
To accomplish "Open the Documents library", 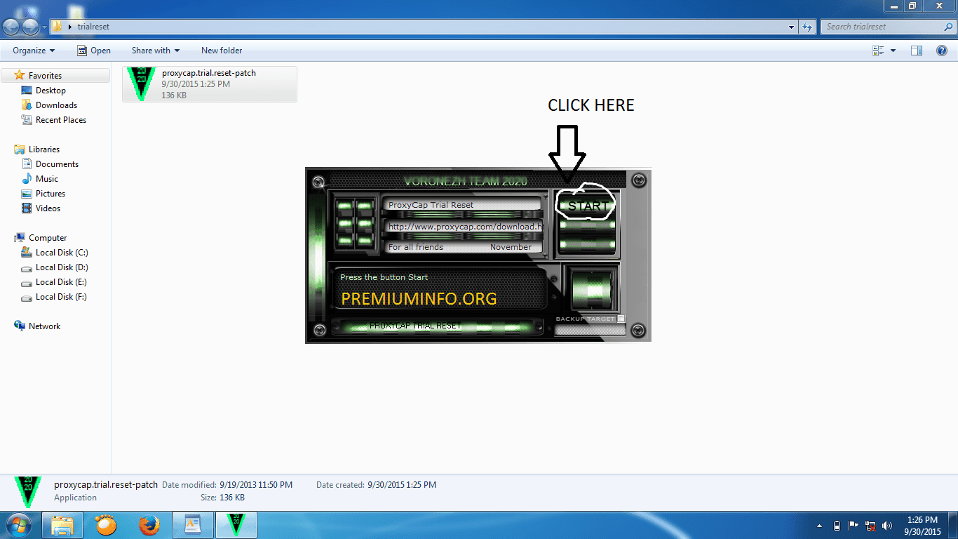I will tap(57, 164).
